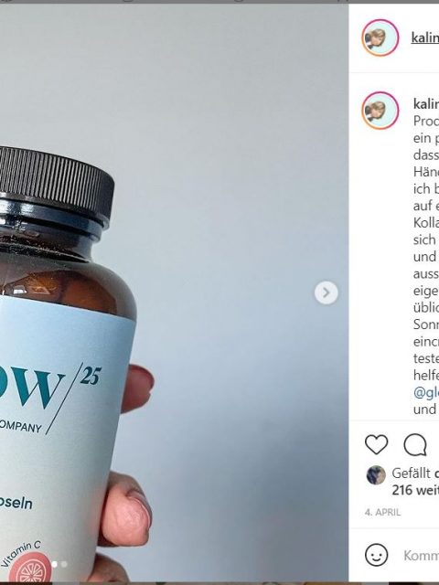The width and height of the screenshot is (439, 585).
Task: Open the liker's small avatar next to Gefällt
Action: pos(376,475)
